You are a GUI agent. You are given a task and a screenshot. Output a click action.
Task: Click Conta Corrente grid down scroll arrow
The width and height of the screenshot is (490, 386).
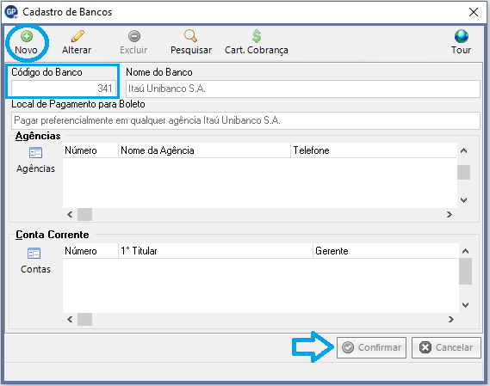tap(465, 305)
